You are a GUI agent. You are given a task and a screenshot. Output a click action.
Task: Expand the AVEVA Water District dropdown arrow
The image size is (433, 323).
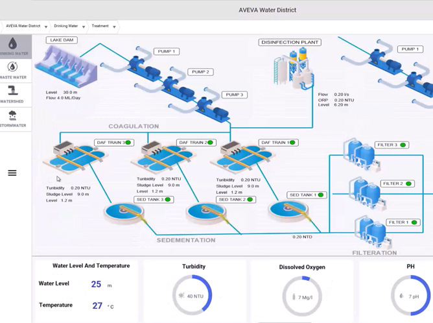coord(46,27)
